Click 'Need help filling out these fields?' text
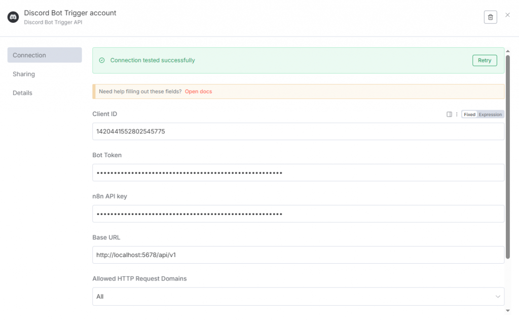This screenshot has width=519, height=321. coord(140,91)
